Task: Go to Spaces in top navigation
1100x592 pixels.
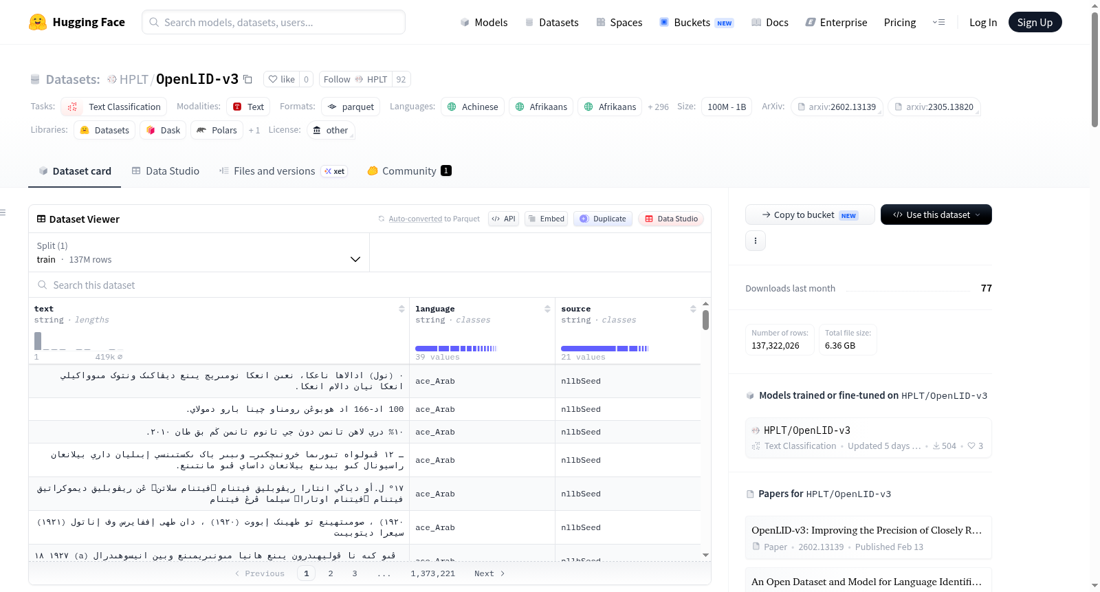Action: click(x=619, y=22)
